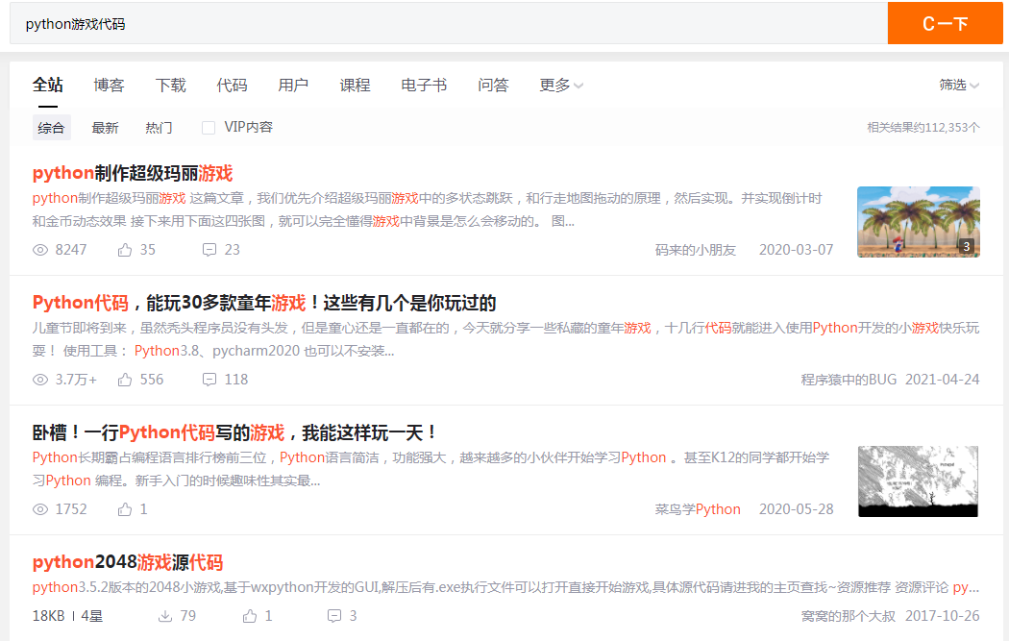Sort results by 综合
The height and width of the screenshot is (641, 1009).
click(52, 128)
